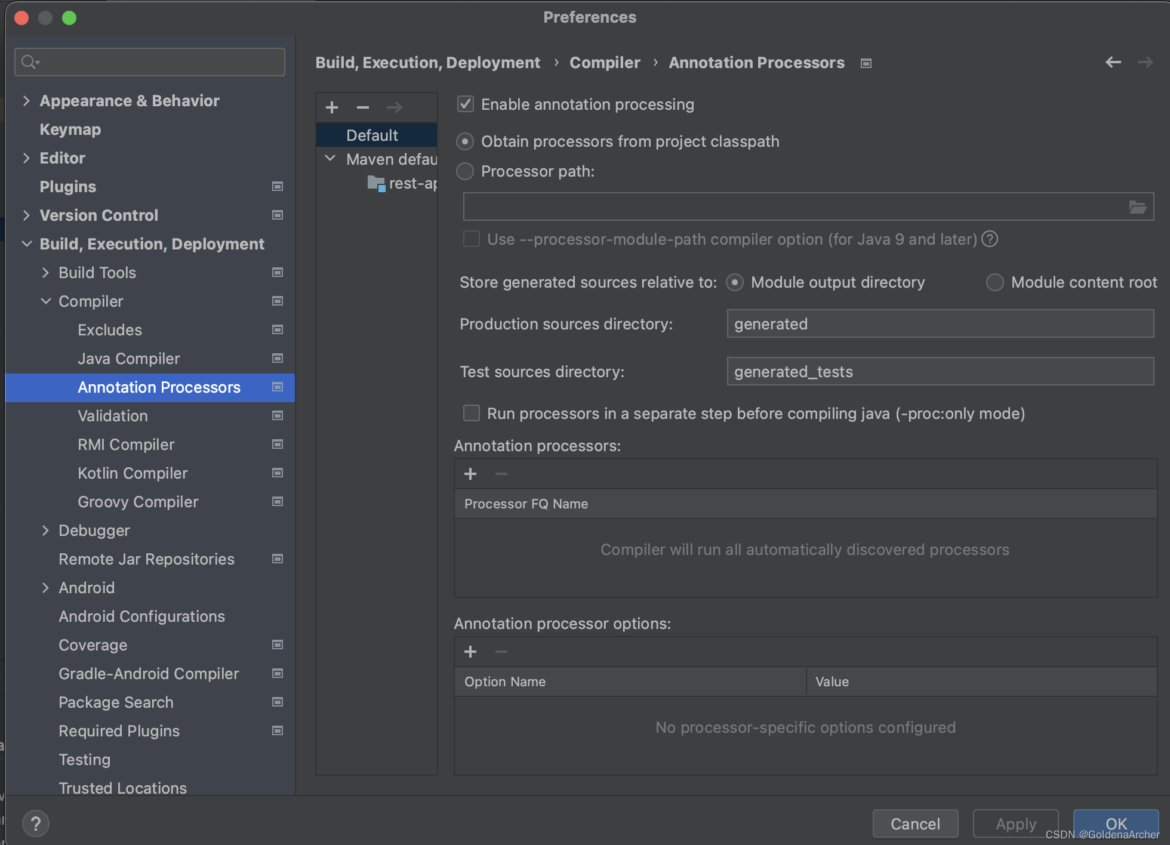Expand Version Control section
1170x845 pixels.
click(x=26, y=215)
